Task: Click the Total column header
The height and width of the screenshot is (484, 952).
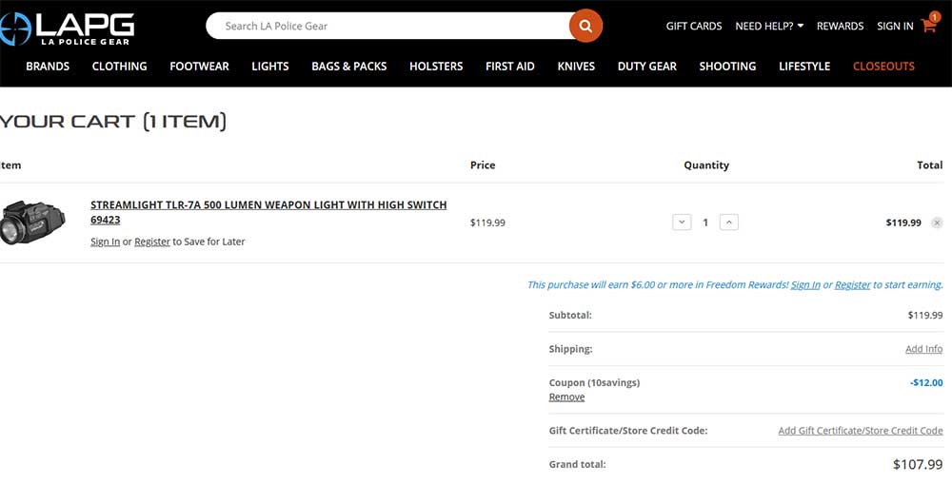Action: point(929,165)
